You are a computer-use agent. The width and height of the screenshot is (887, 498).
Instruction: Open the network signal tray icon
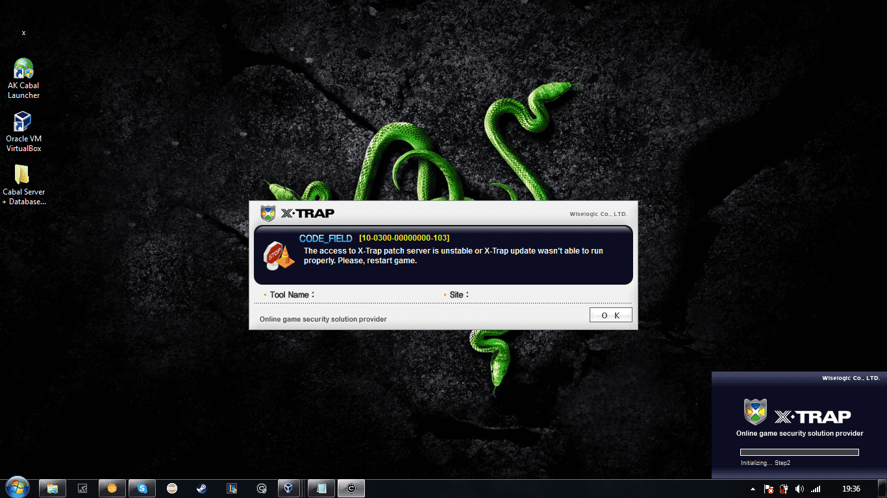(x=816, y=489)
